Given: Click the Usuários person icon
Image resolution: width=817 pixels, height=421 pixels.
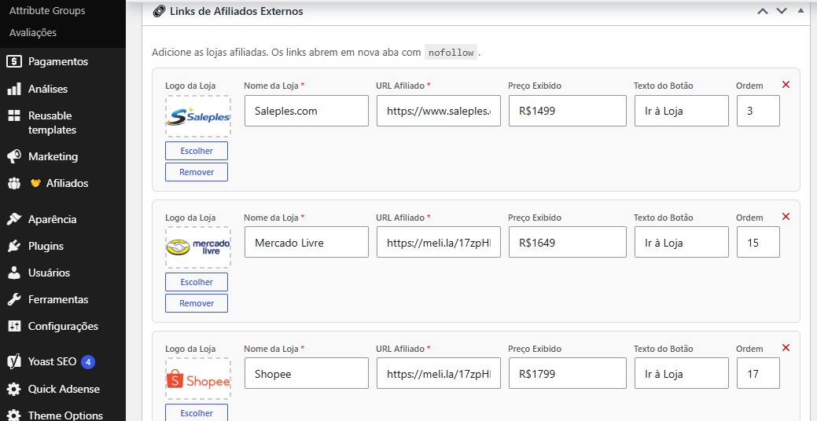Looking at the screenshot, I should click(14, 273).
